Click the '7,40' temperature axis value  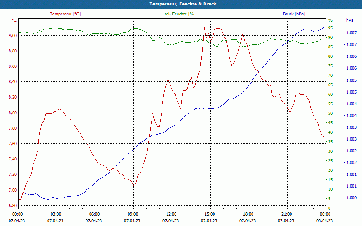pyautogui.click(x=13, y=159)
